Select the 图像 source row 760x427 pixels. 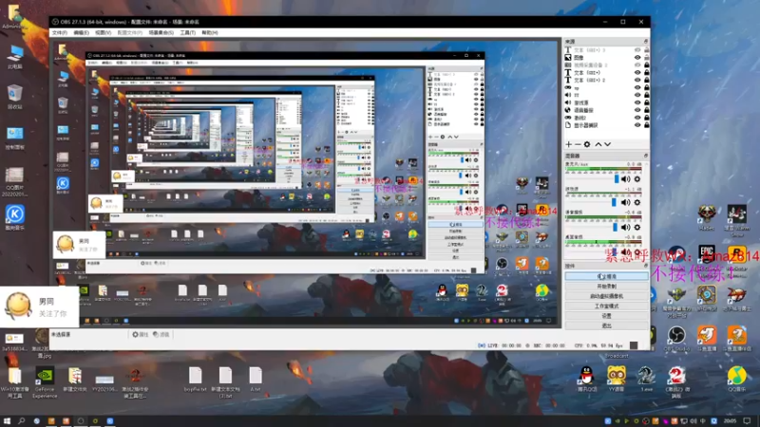pyautogui.click(x=606, y=58)
